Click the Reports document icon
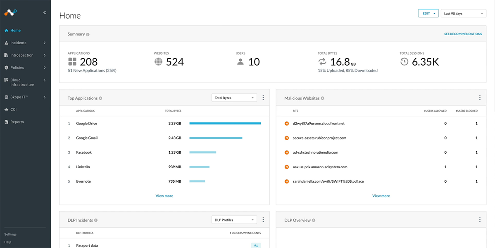Viewport: 495px width, 248px height. 6,122
